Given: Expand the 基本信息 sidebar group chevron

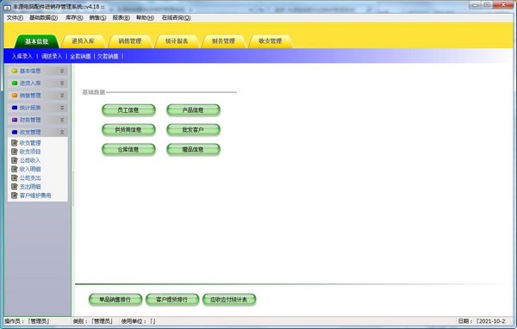Looking at the screenshot, I should coord(62,71).
